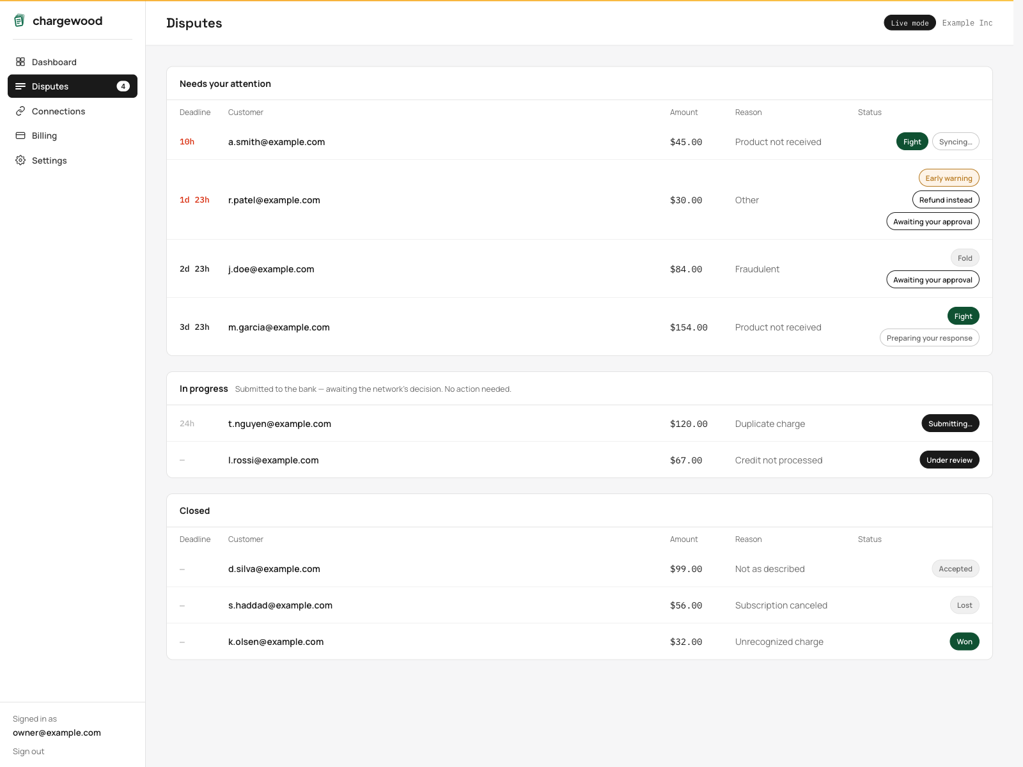This screenshot has height=767, width=1023.
Task: Click the Preparing your response pill
Action: [x=930, y=338]
